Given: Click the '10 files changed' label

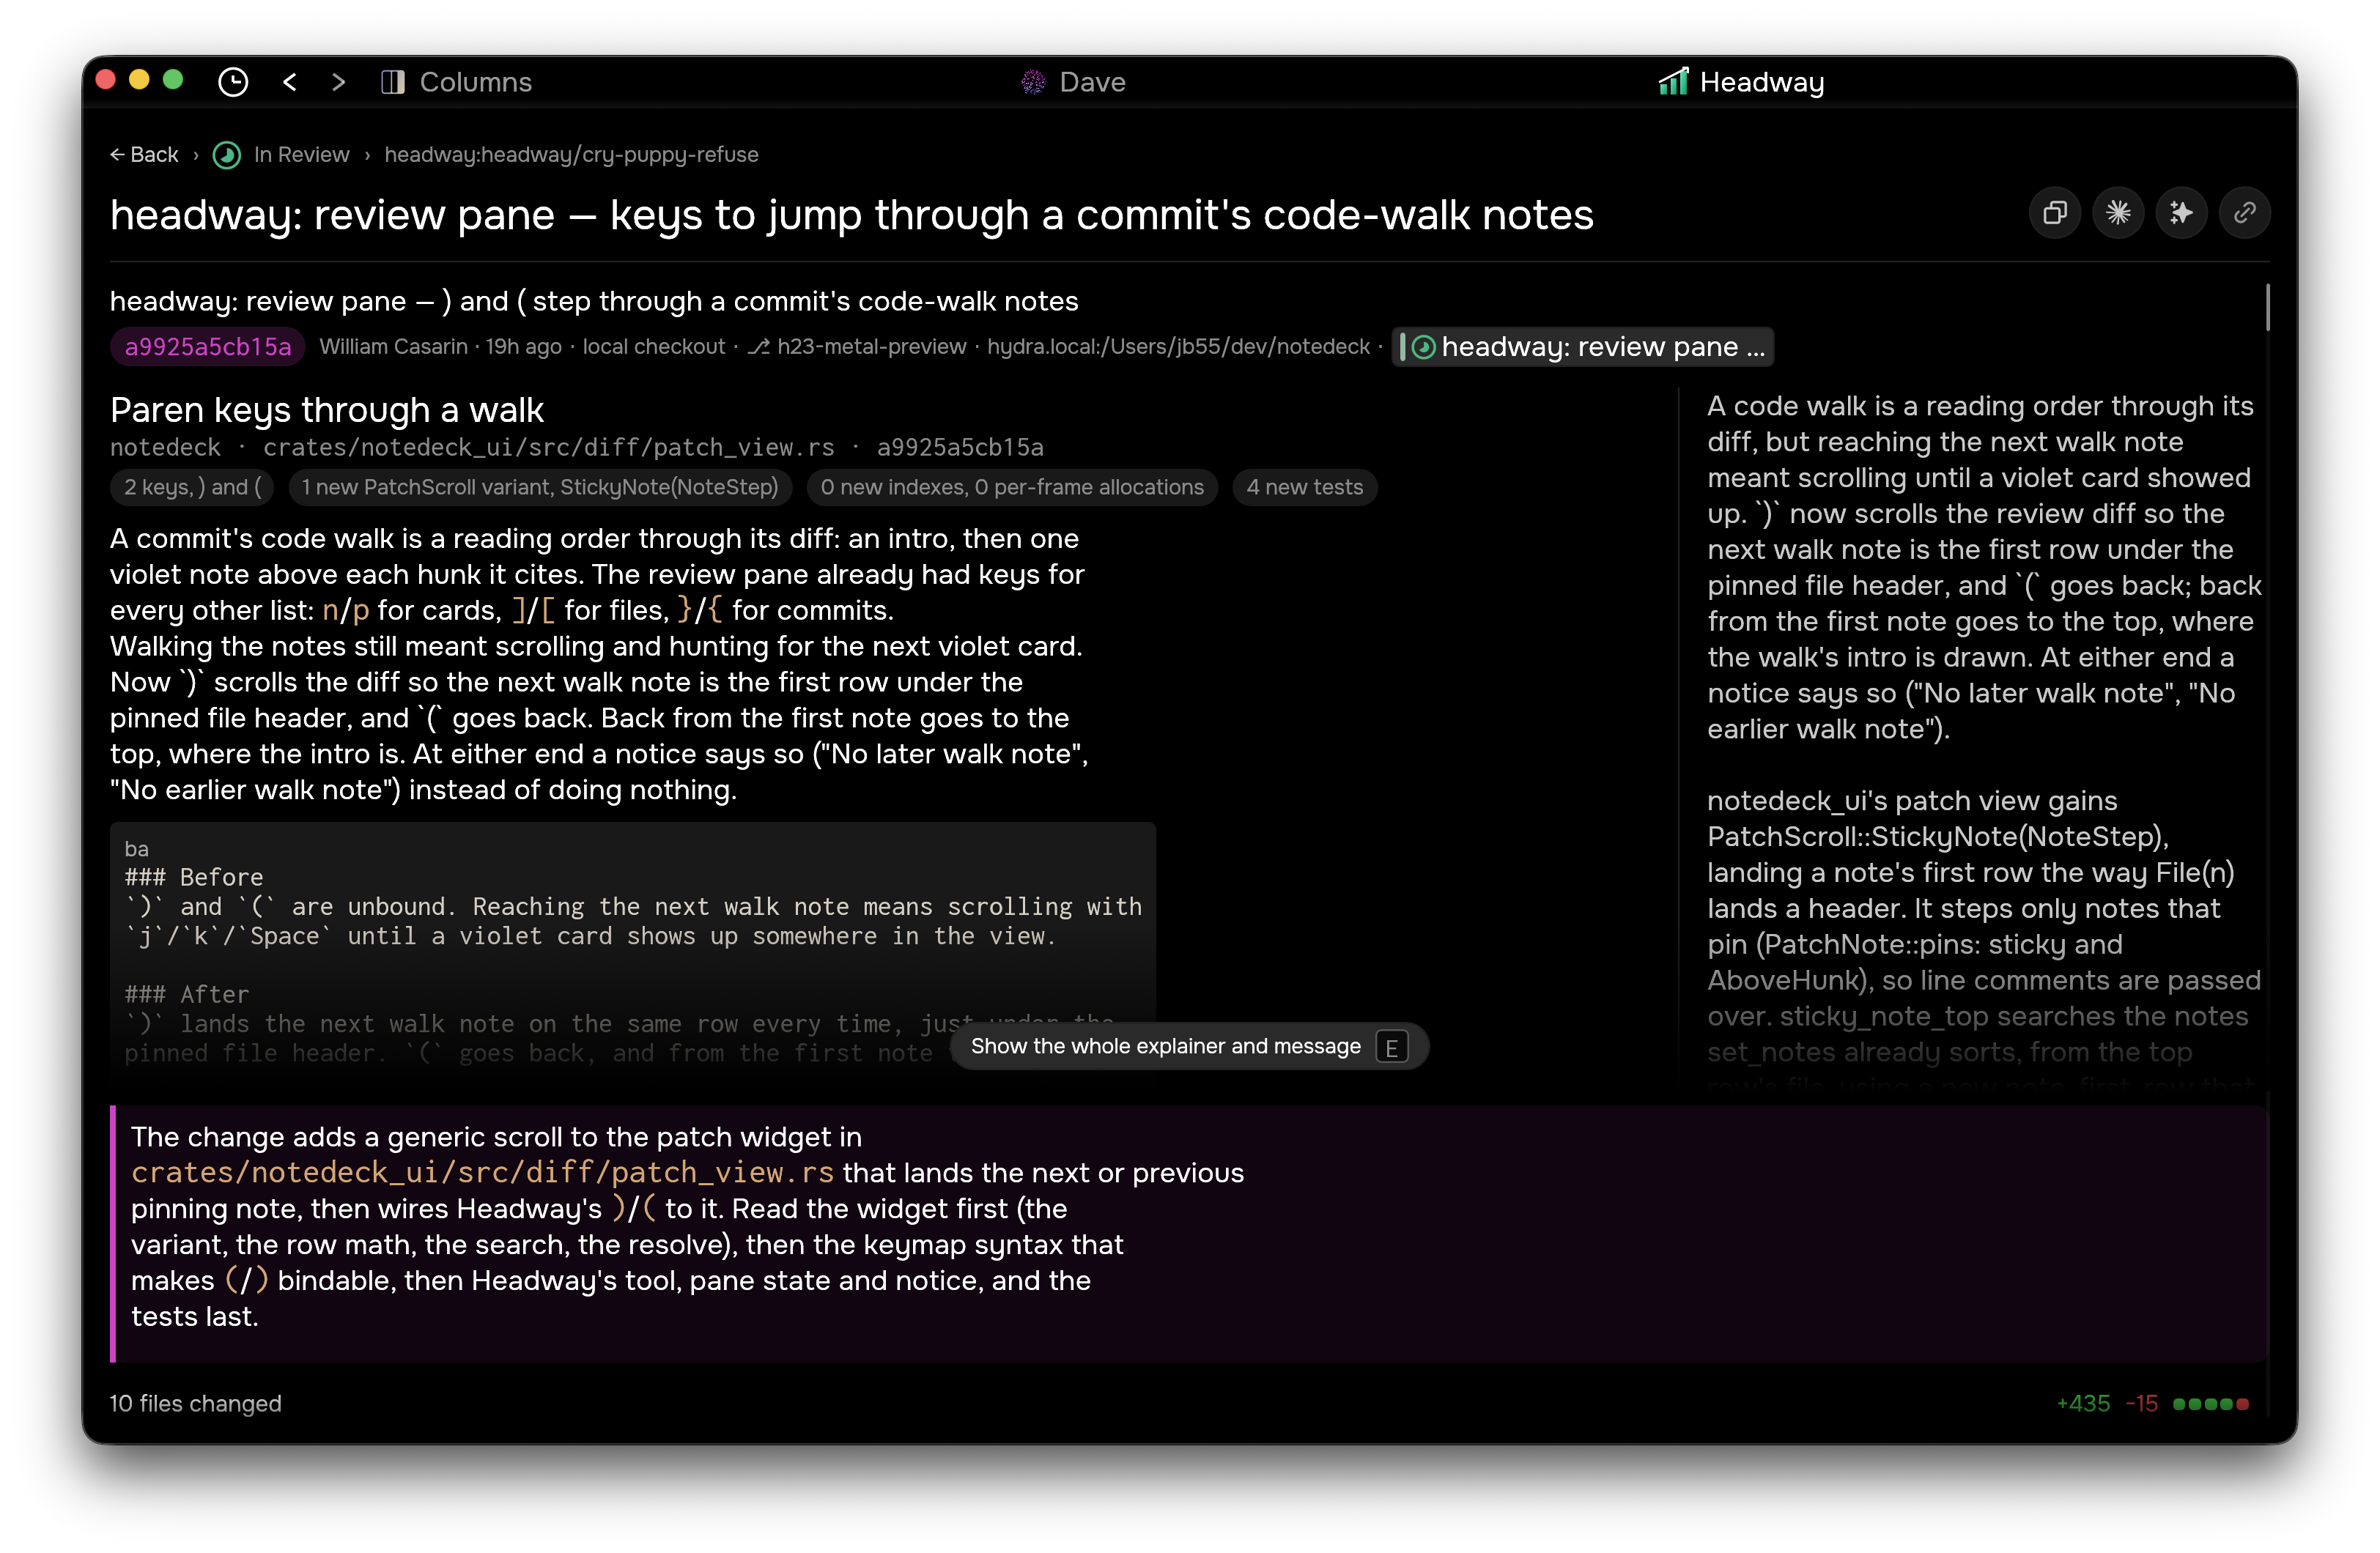Looking at the screenshot, I should pos(195,1403).
